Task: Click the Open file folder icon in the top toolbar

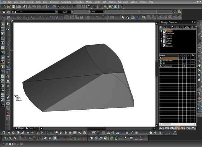Action: click(x=8, y=7)
